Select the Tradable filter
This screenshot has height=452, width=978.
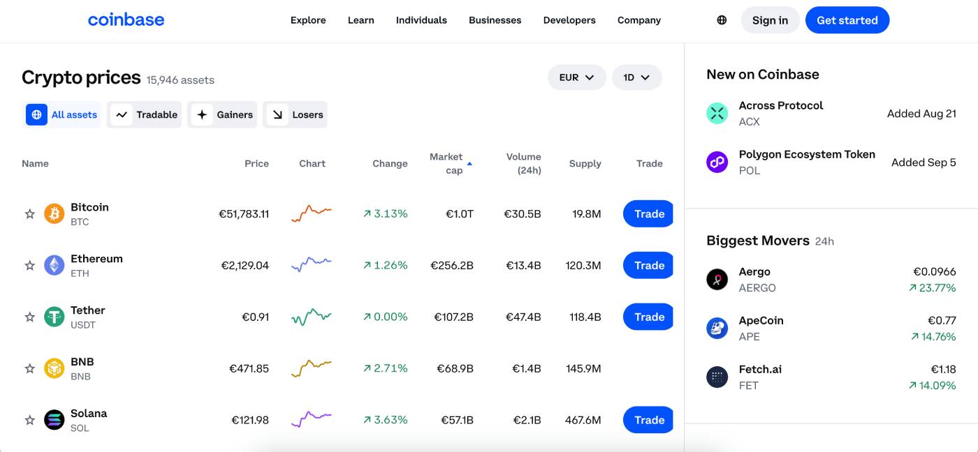[x=144, y=114]
